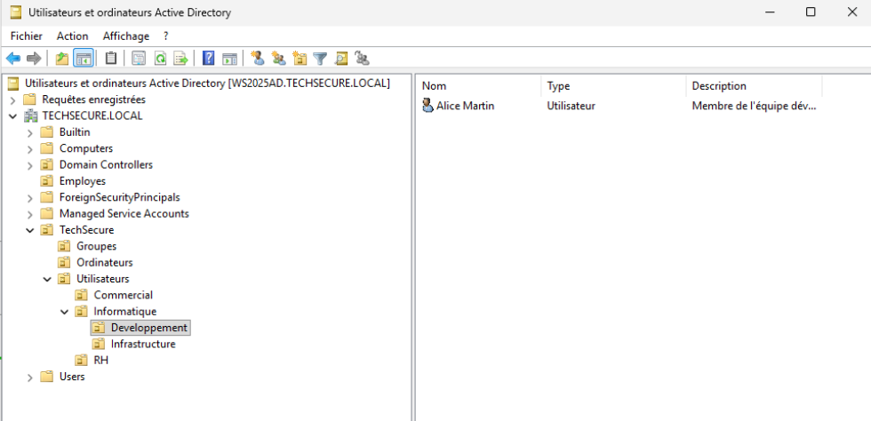Viewport: 871px width, 421px height.
Task: Toggle the show/hide console tree icon
Action: [x=83, y=59]
